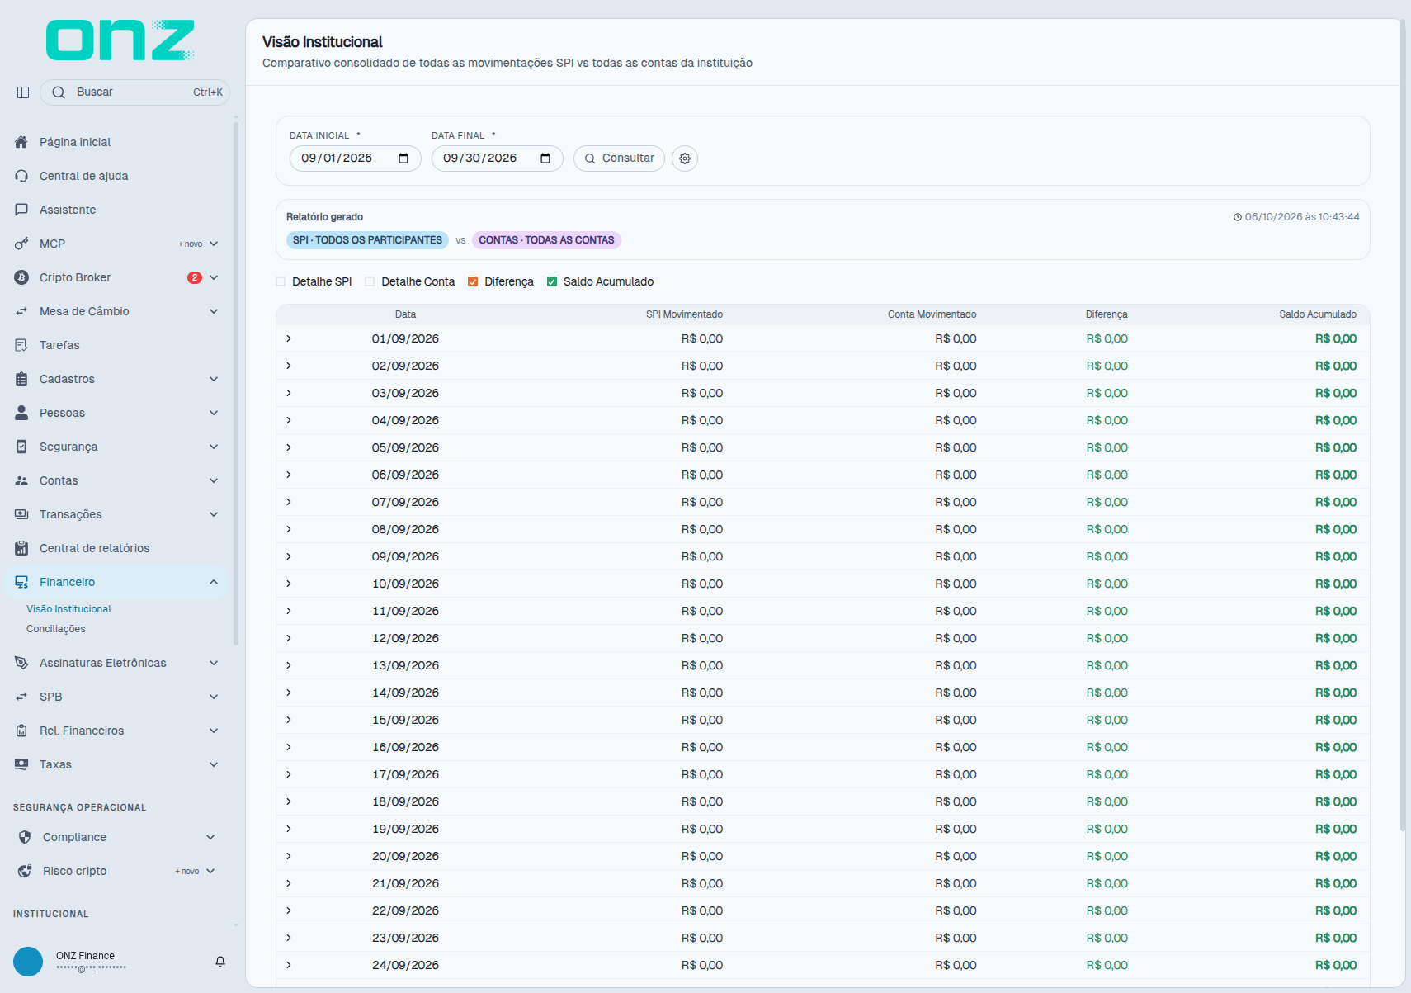Click the Compliance shield icon
Viewport: 1411px width, 993px height.
25,837
